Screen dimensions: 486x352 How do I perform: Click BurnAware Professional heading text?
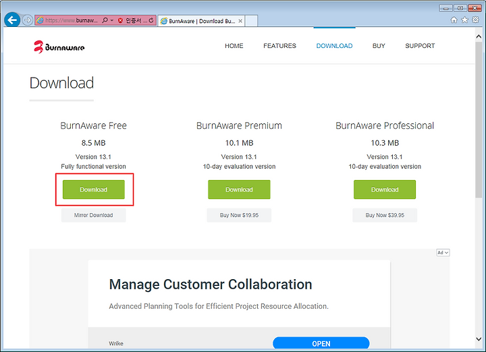[x=385, y=125]
